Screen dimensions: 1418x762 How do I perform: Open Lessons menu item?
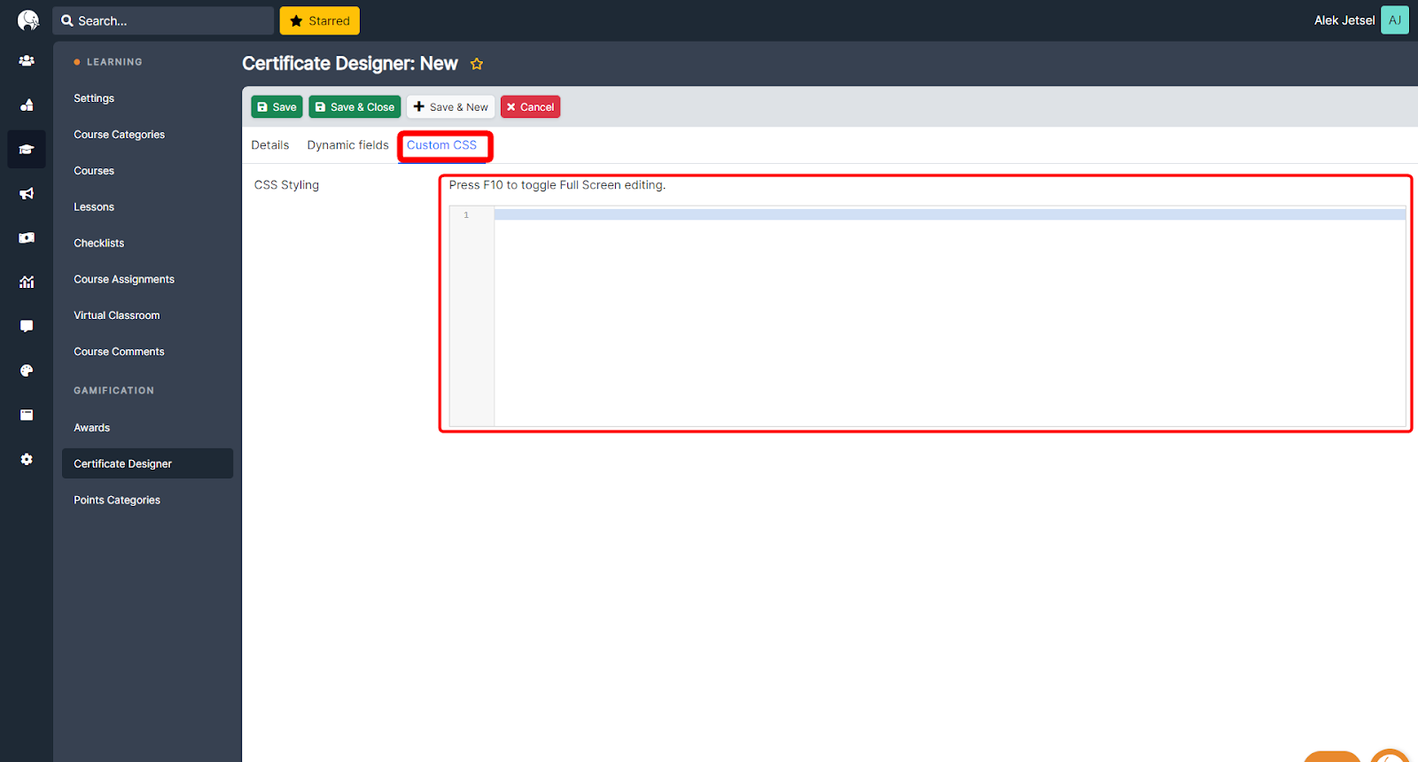point(94,207)
